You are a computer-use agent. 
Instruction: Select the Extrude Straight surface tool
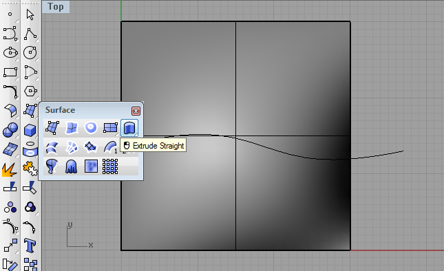click(x=129, y=128)
